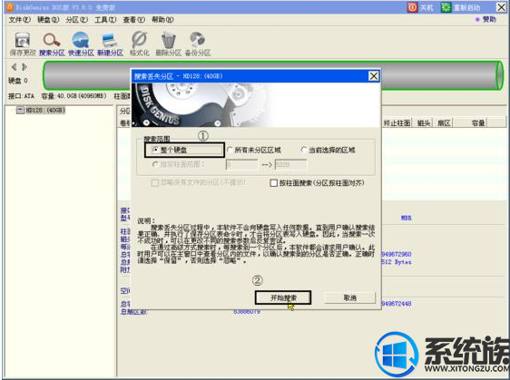Open the Disk (硬盘) menu
This screenshot has width=510, height=380.
[x=48, y=20]
